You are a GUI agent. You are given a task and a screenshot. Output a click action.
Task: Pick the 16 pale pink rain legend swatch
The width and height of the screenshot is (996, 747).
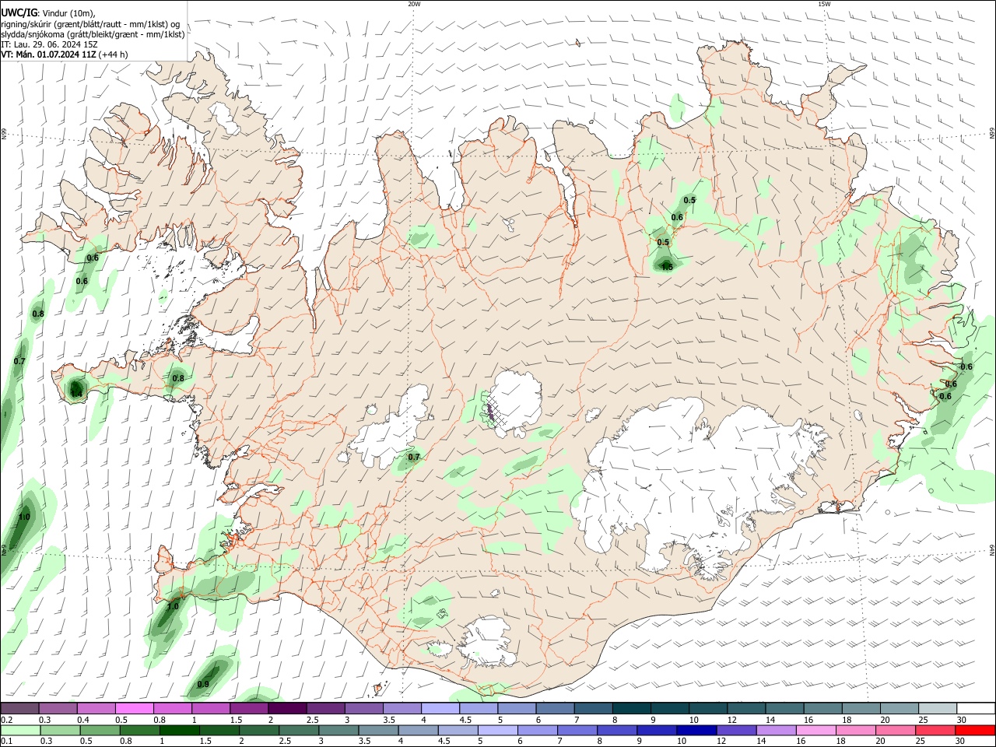[816, 730]
